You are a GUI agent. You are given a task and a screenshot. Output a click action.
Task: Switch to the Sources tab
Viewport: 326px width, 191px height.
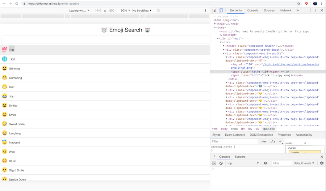(269, 10)
